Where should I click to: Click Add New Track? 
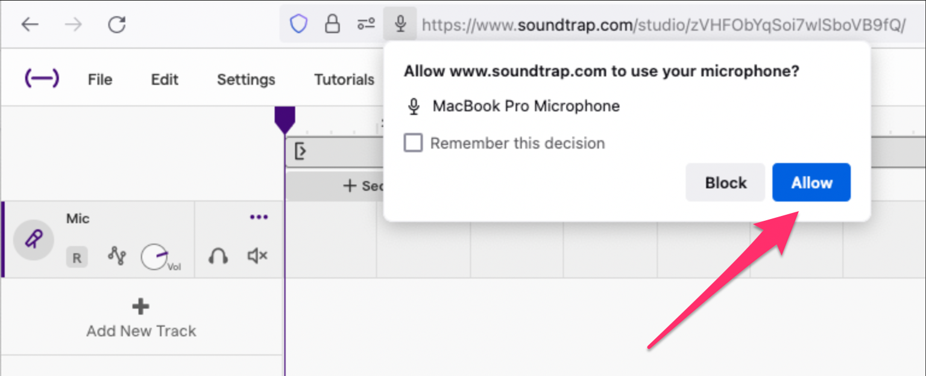[x=141, y=319]
